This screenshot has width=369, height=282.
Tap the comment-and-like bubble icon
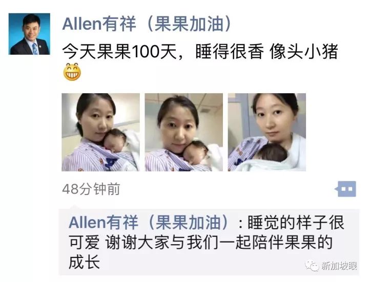(x=345, y=189)
